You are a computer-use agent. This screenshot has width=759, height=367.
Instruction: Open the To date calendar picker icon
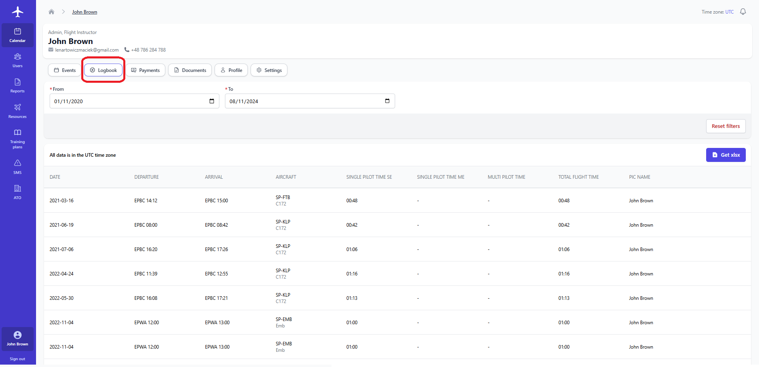(387, 101)
